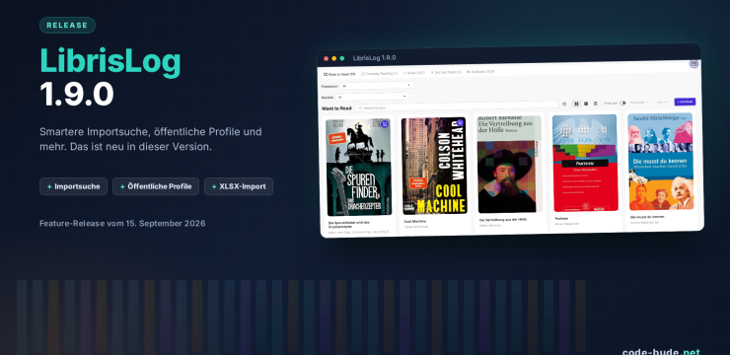Open the Want to Read tab
The height and width of the screenshot is (355, 730).
click(339, 74)
